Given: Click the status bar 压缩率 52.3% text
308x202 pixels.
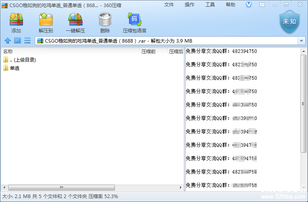Looking at the screenshot, I should [103, 196].
